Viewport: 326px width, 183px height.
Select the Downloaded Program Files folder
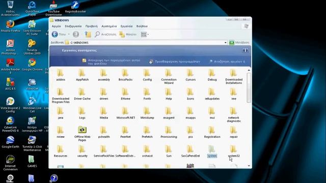click(61, 96)
